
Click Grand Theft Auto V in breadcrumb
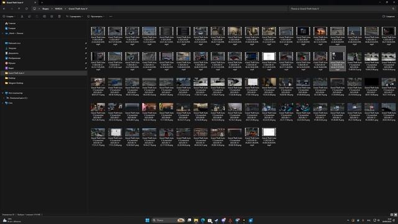click(x=78, y=9)
